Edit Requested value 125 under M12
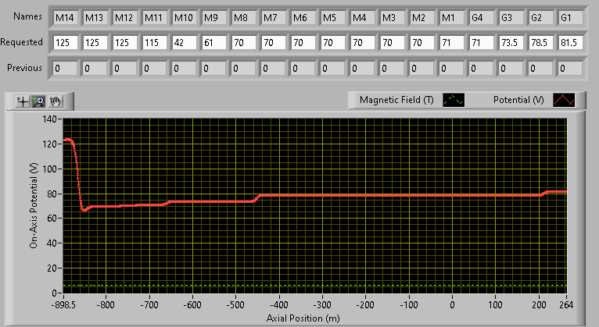Image resolution: width=599 pixels, height=327 pixels. (x=125, y=43)
